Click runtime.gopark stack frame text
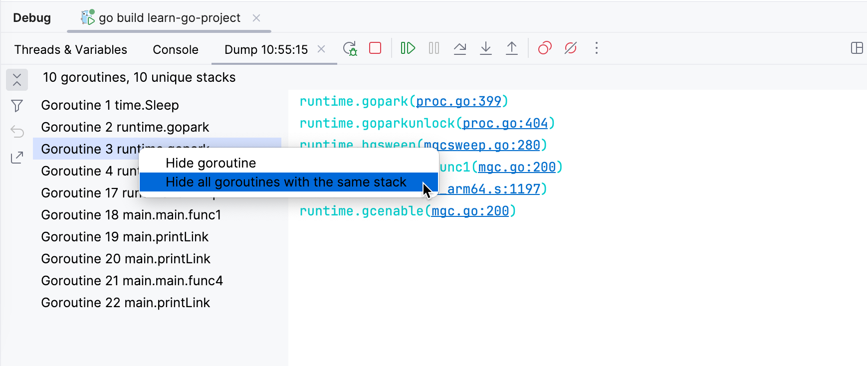 point(354,101)
